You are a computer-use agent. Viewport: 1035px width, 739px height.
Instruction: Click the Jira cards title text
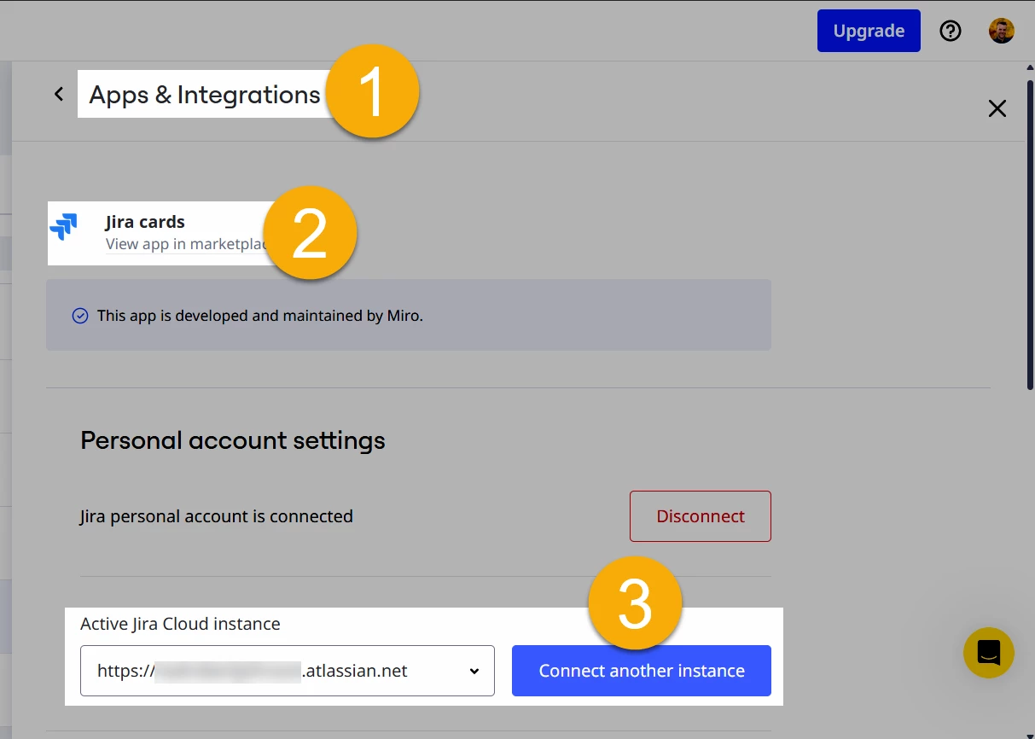pyautogui.click(x=145, y=222)
